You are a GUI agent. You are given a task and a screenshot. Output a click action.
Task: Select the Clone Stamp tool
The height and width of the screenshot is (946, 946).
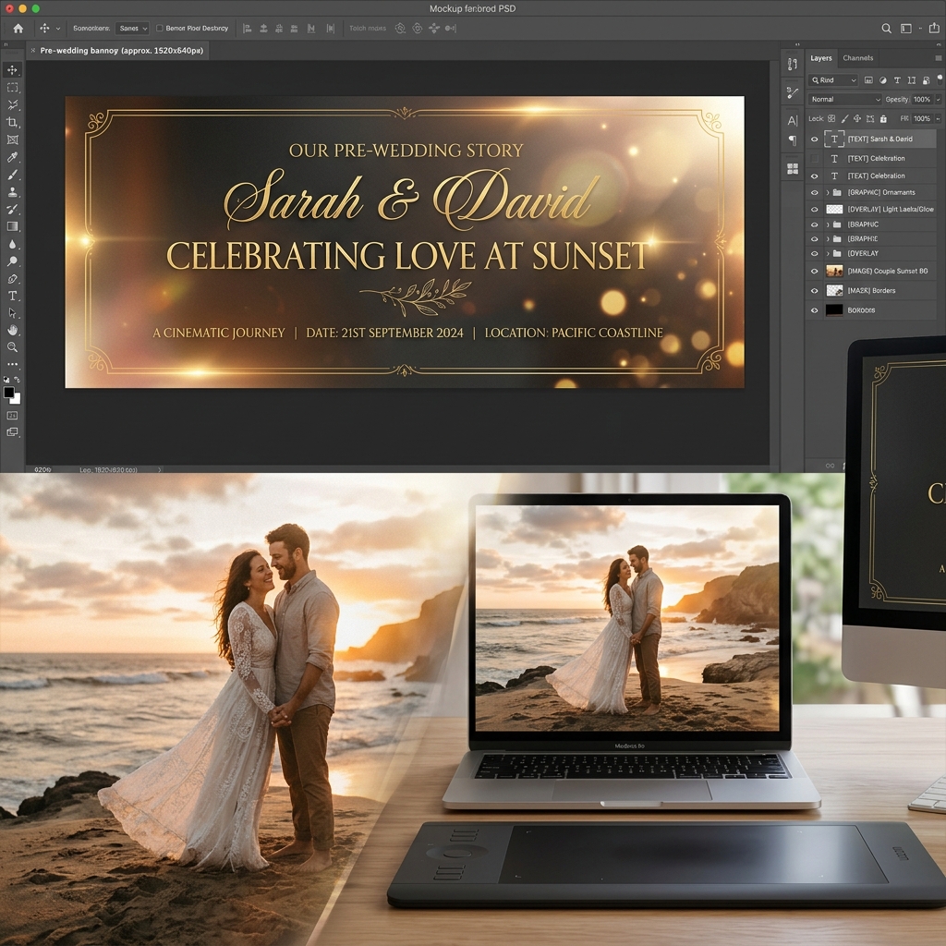[x=12, y=192]
